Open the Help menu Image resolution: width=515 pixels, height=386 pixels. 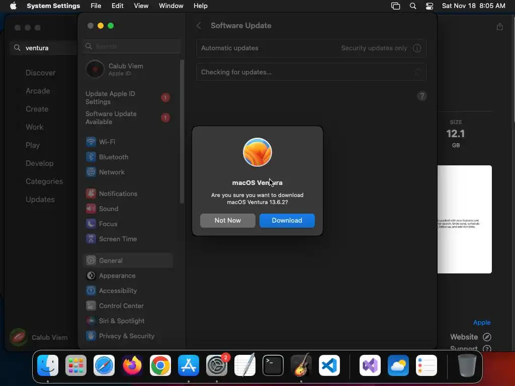click(x=200, y=6)
